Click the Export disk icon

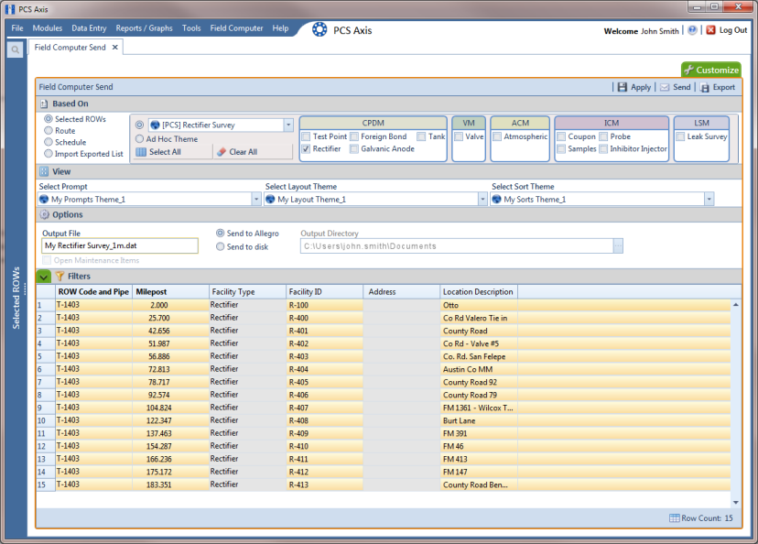705,88
